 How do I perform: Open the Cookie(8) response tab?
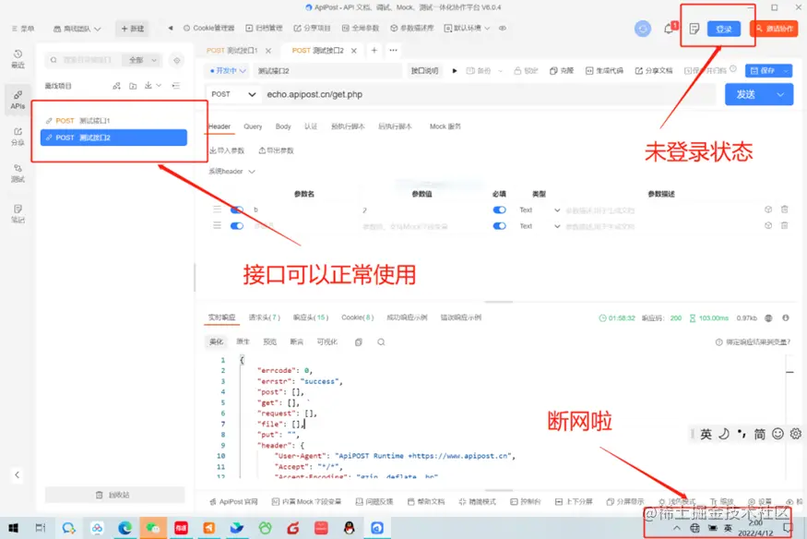coord(357,317)
